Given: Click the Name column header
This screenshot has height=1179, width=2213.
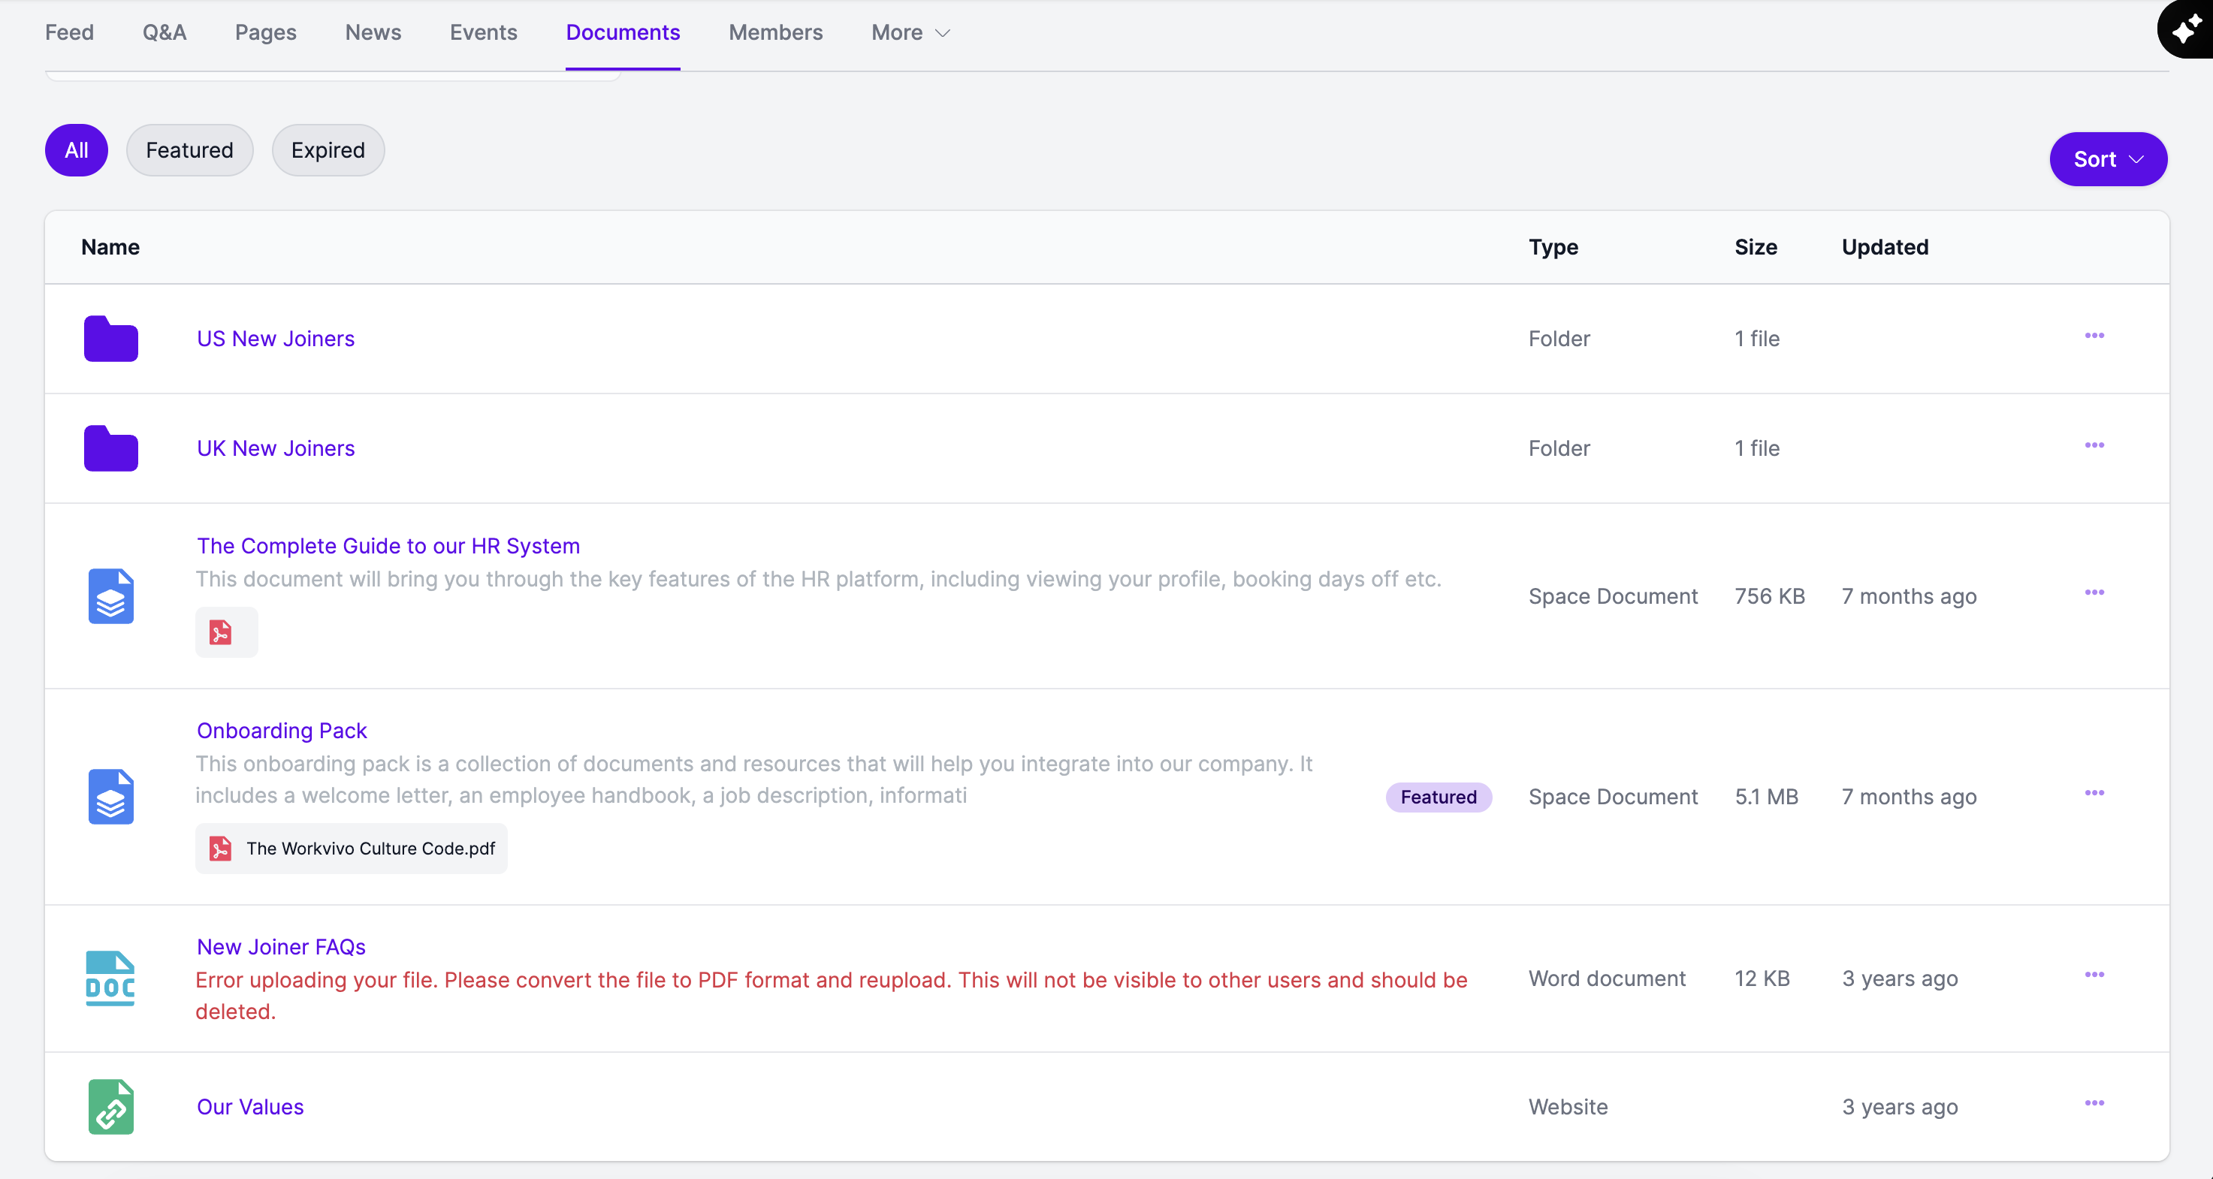Looking at the screenshot, I should pyautogui.click(x=110, y=247).
